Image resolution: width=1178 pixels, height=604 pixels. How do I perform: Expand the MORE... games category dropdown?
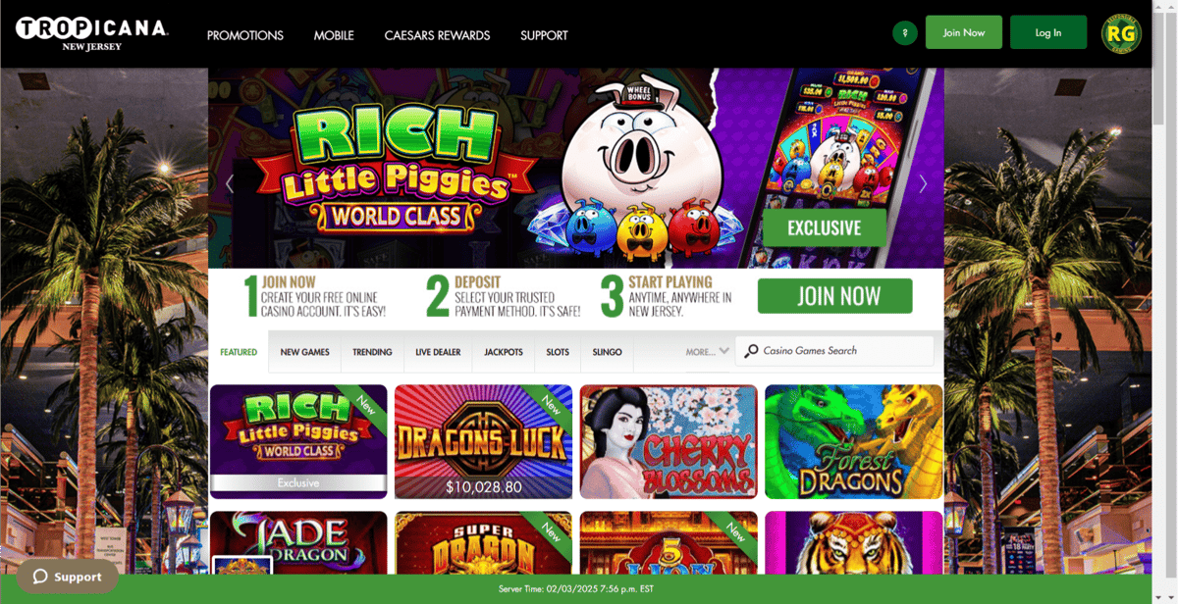coord(707,351)
